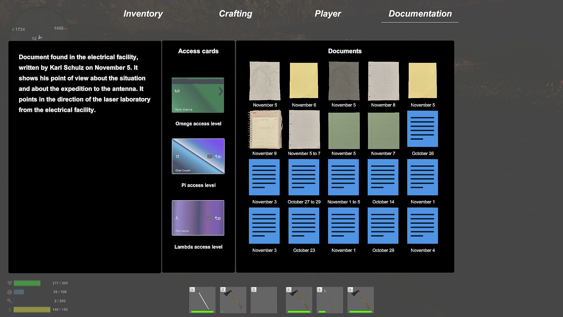Select the purple Lambda access card
563x317 pixels.
[x=198, y=218]
